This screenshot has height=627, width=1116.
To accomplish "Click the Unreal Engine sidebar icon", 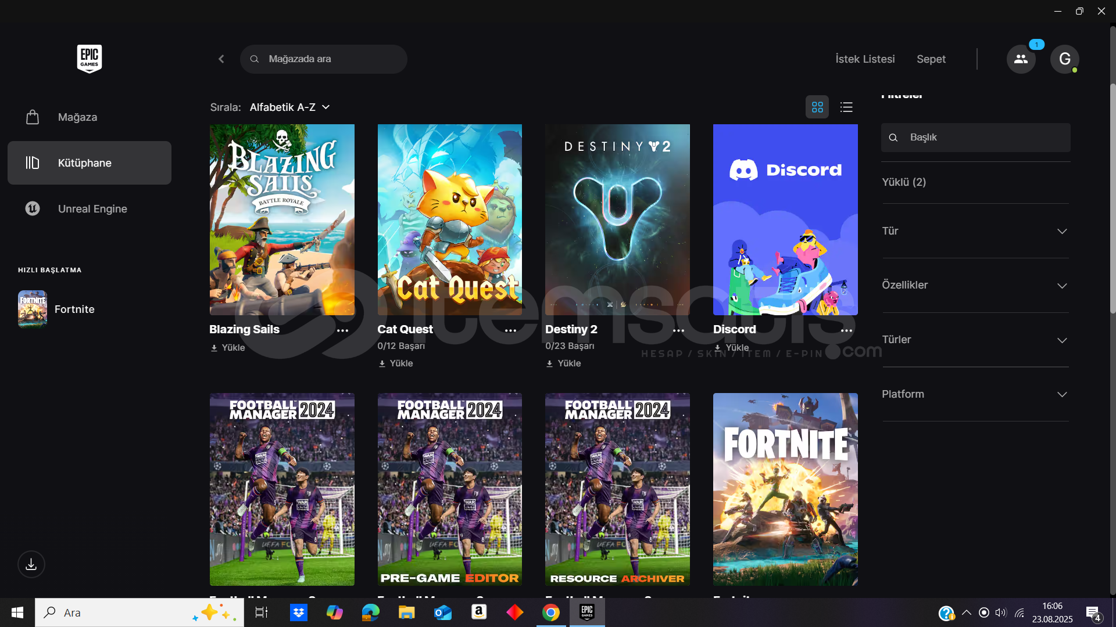I will (x=33, y=208).
